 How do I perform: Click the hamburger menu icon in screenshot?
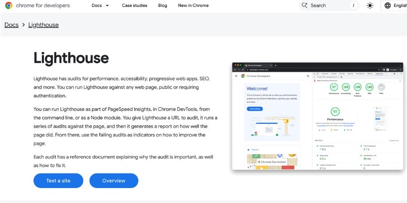pos(236,76)
